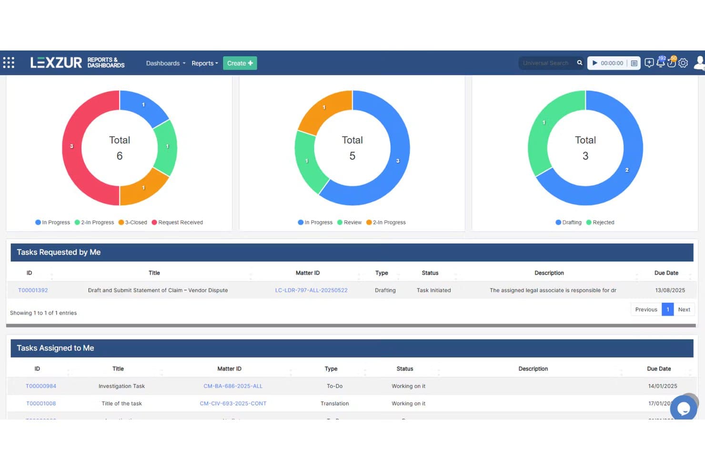Open the apps grid launcher icon
Screen dimensions: 705x470
coord(9,63)
